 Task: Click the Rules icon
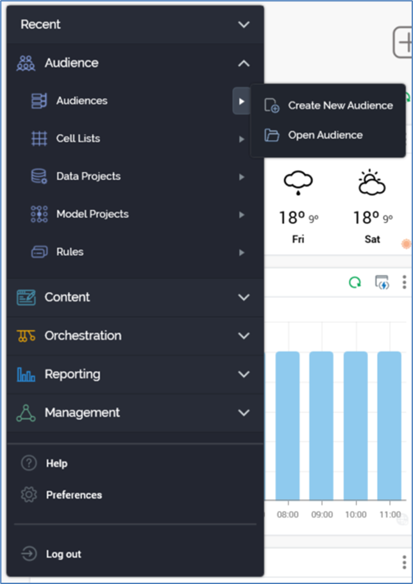click(39, 252)
